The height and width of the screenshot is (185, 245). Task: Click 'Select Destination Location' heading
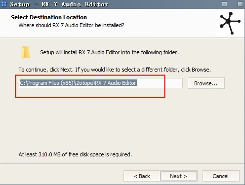click(49, 17)
